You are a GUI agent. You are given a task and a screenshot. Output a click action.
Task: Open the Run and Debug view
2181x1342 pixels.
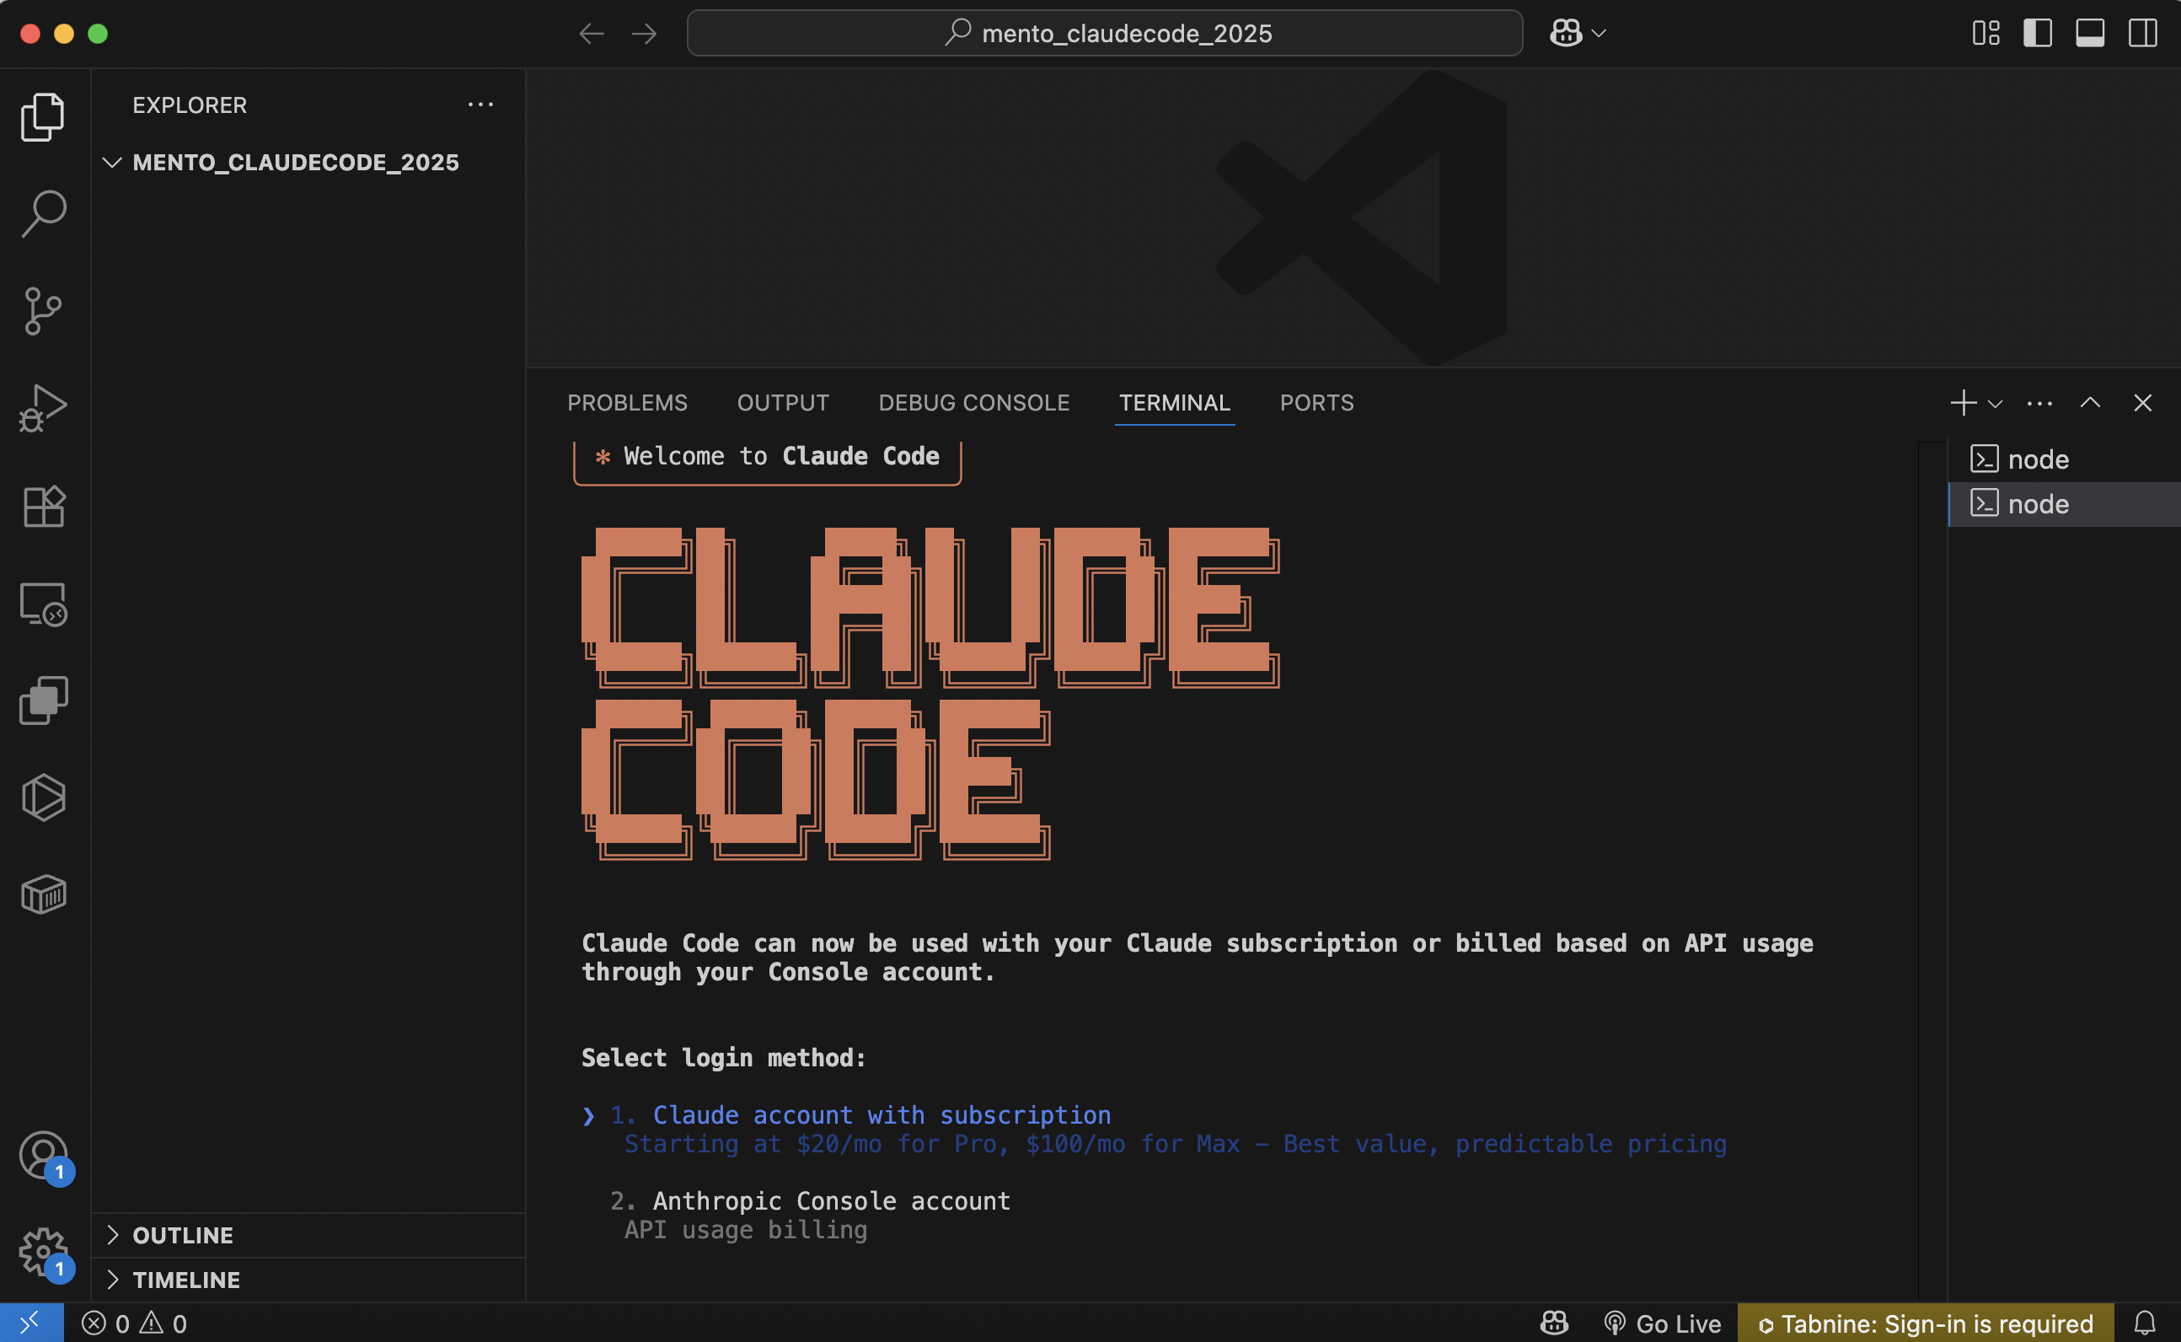click(x=43, y=408)
